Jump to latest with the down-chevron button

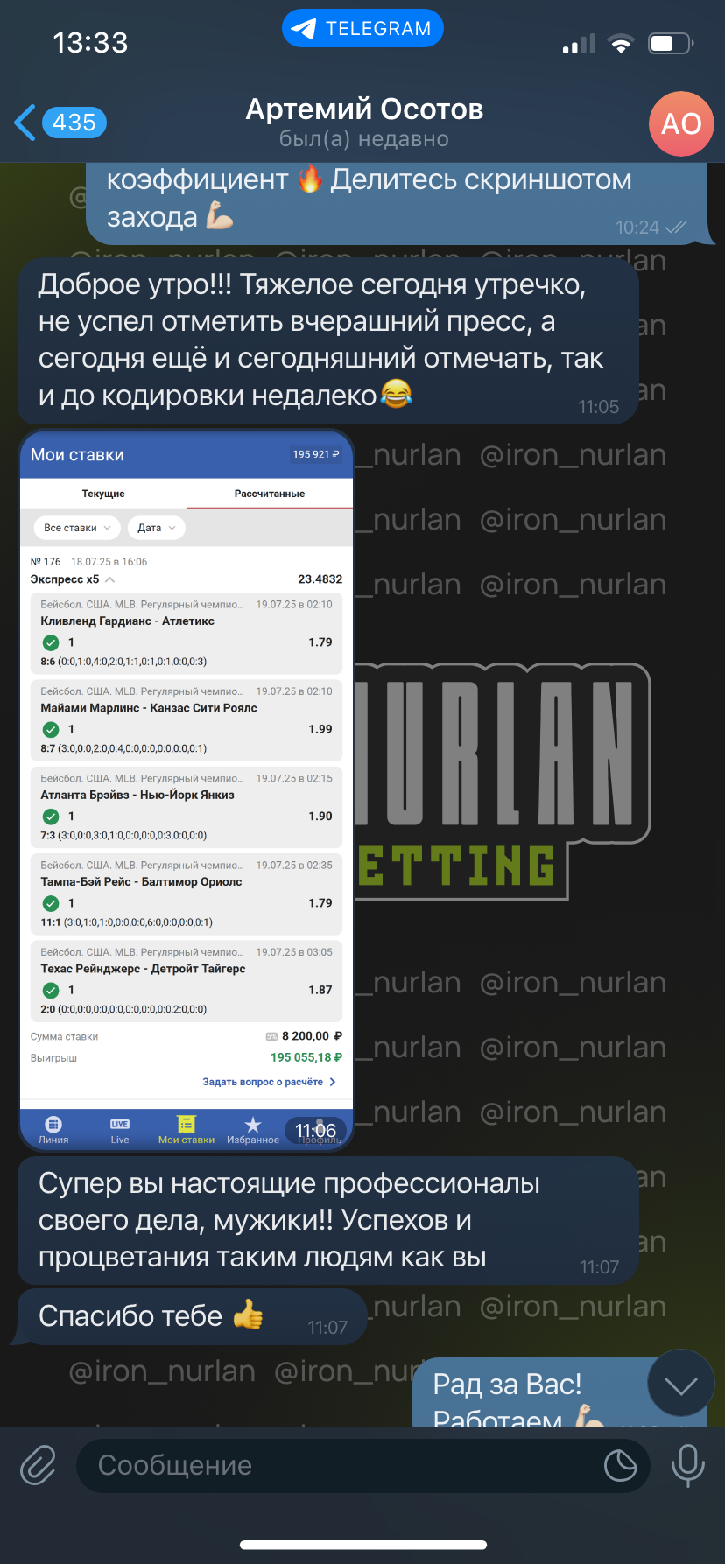tap(680, 1385)
